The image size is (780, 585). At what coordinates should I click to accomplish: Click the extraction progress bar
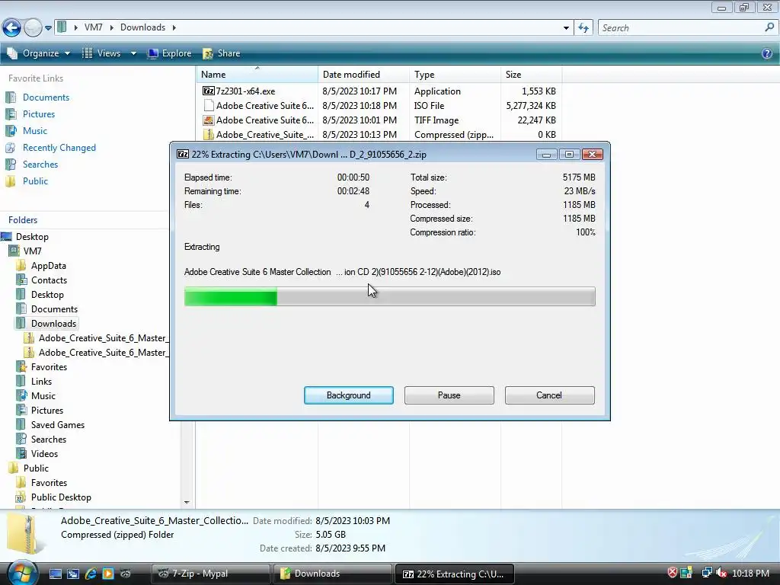[389, 296]
